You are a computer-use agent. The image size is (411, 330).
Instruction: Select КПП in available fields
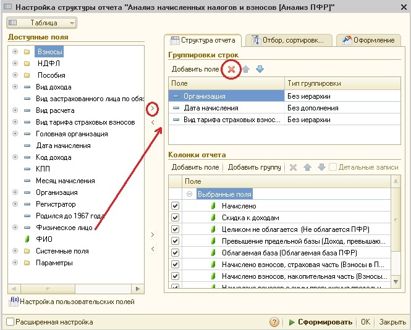(x=43, y=169)
